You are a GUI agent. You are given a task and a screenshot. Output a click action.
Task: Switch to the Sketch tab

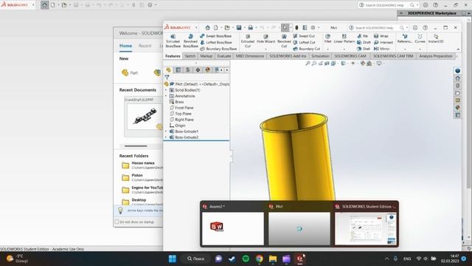click(x=190, y=56)
